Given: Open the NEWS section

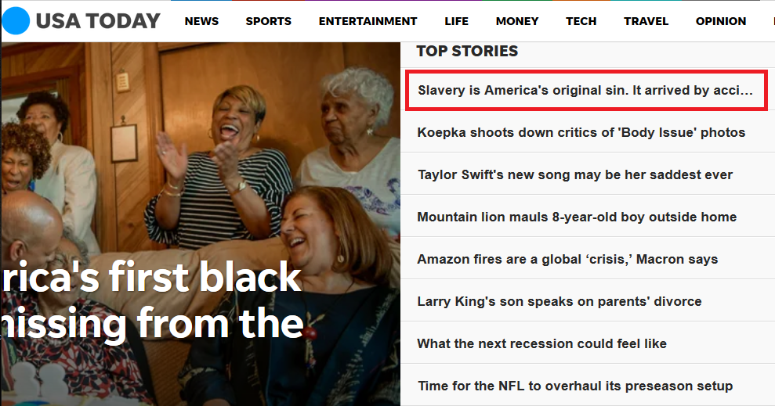Looking at the screenshot, I should [x=201, y=21].
